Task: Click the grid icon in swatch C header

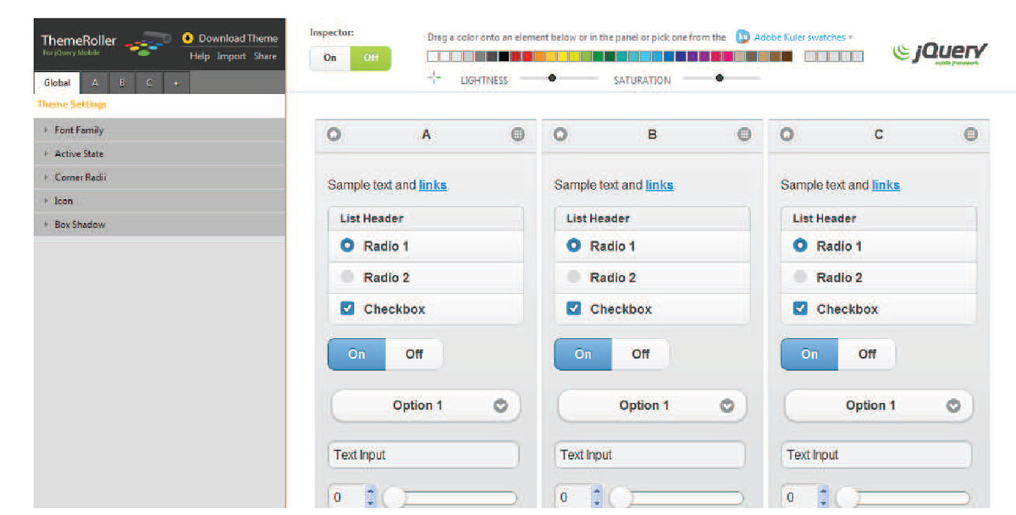Action: coord(971,134)
